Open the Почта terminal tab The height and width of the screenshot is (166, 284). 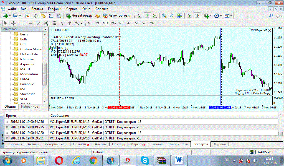[118, 144]
